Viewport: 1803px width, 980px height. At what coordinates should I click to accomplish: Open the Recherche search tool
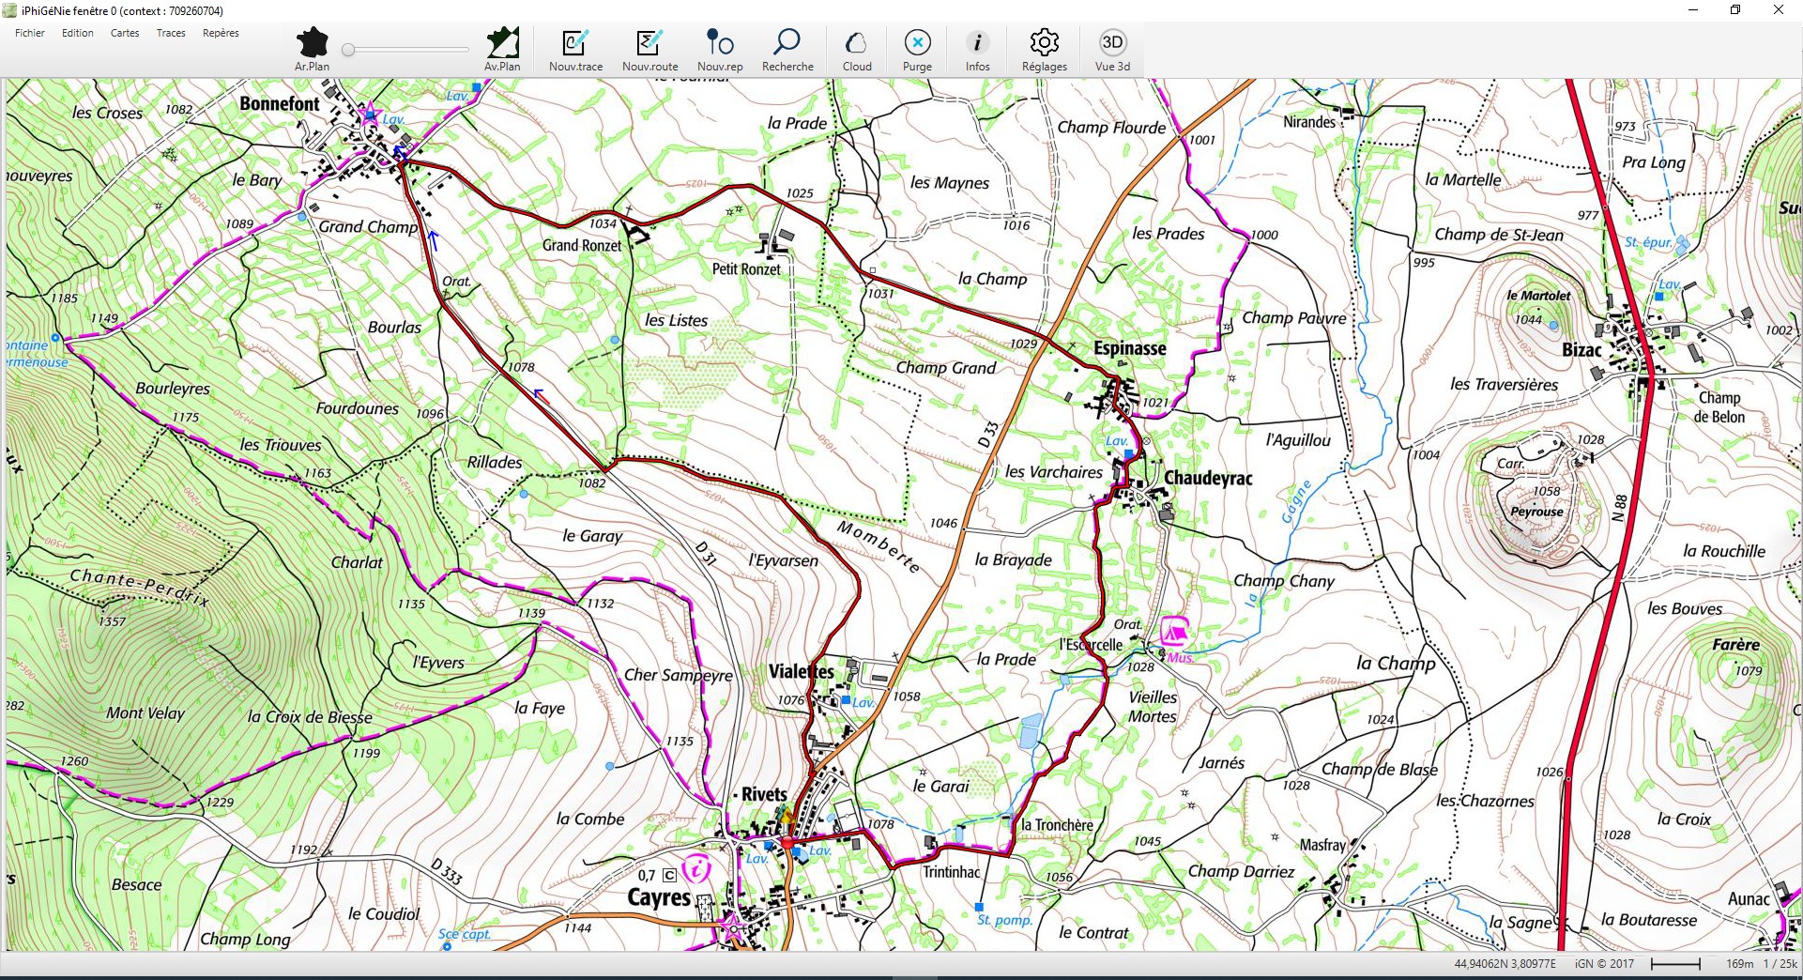pyautogui.click(x=787, y=44)
